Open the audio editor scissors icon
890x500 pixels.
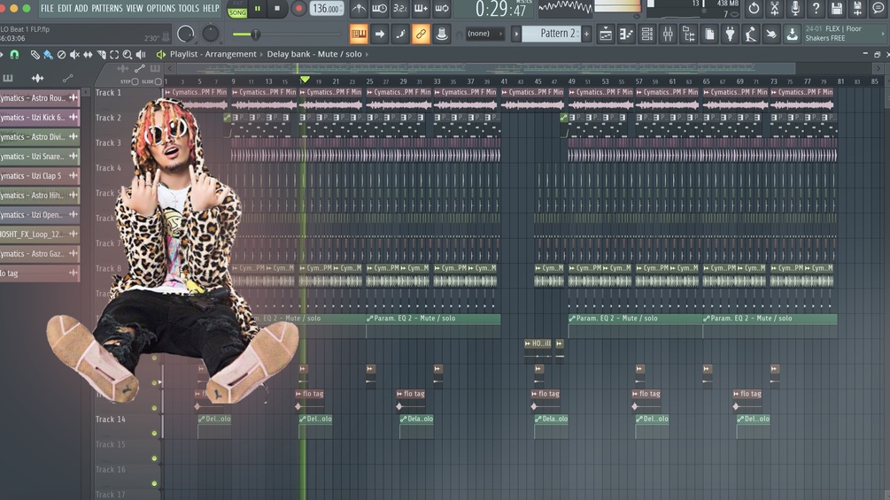click(774, 9)
